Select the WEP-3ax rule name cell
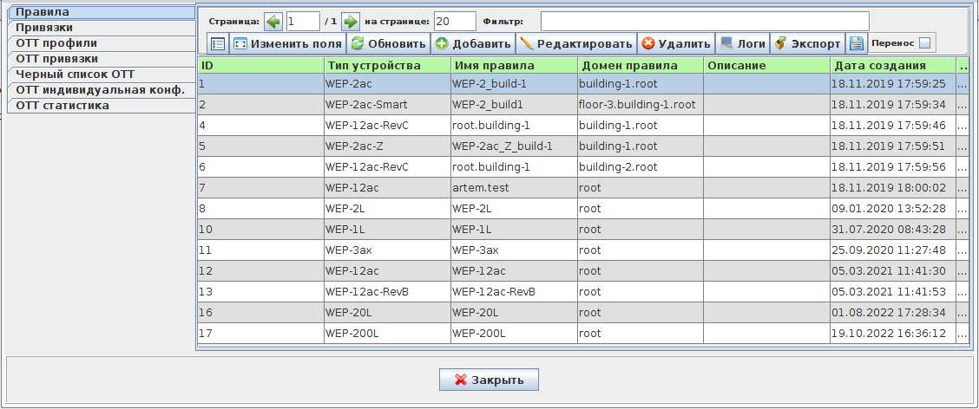The image size is (979, 409). [x=515, y=250]
